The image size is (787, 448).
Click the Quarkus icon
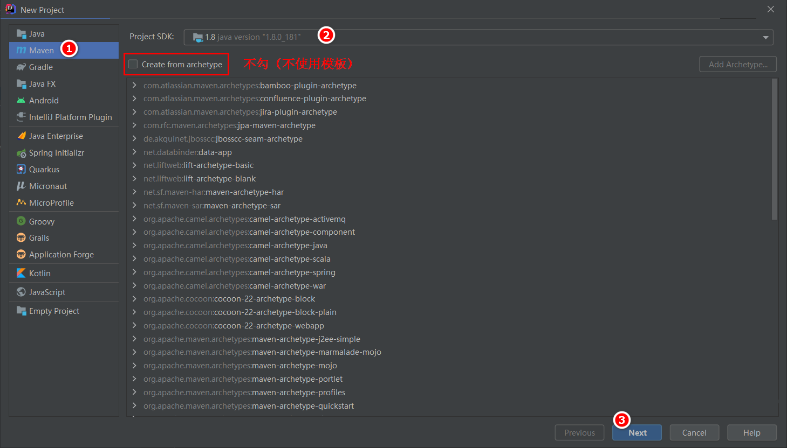pos(21,170)
